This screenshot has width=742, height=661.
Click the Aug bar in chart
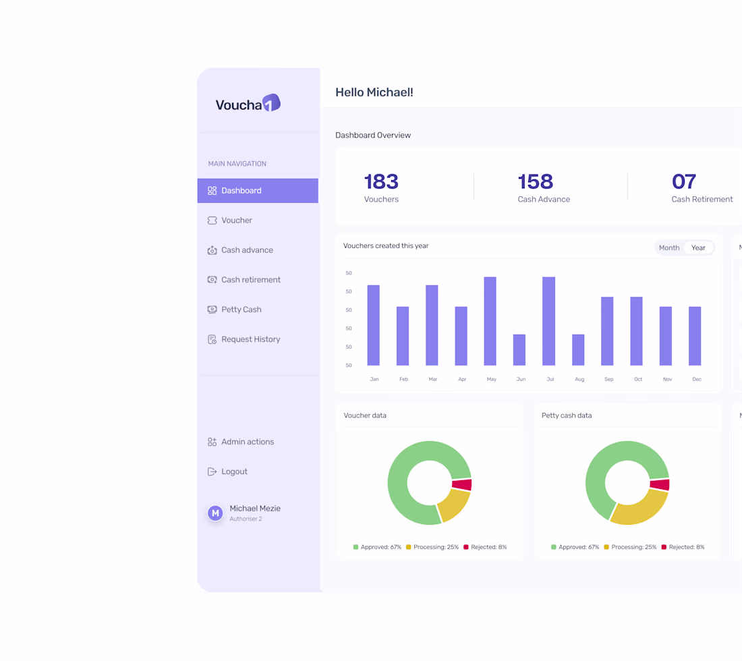click(578, 350)
